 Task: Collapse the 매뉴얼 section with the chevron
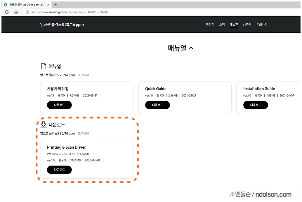[191, 48]
